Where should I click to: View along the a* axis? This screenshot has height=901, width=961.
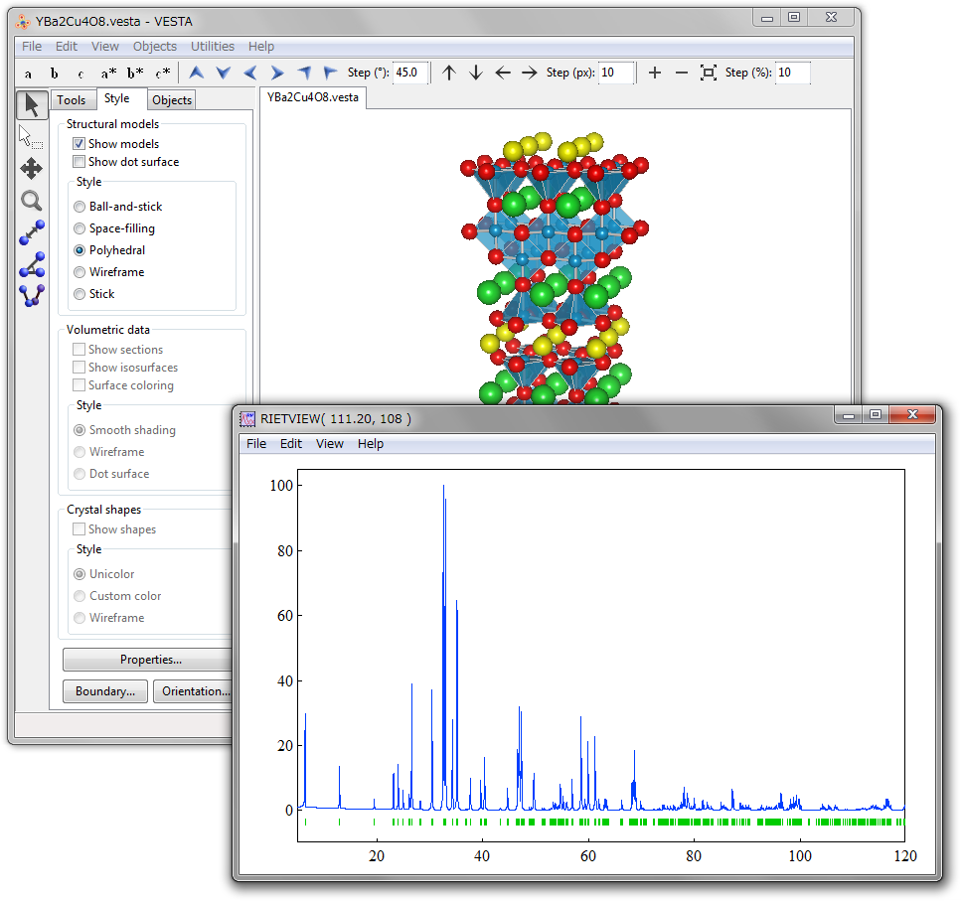click(108, 73)
